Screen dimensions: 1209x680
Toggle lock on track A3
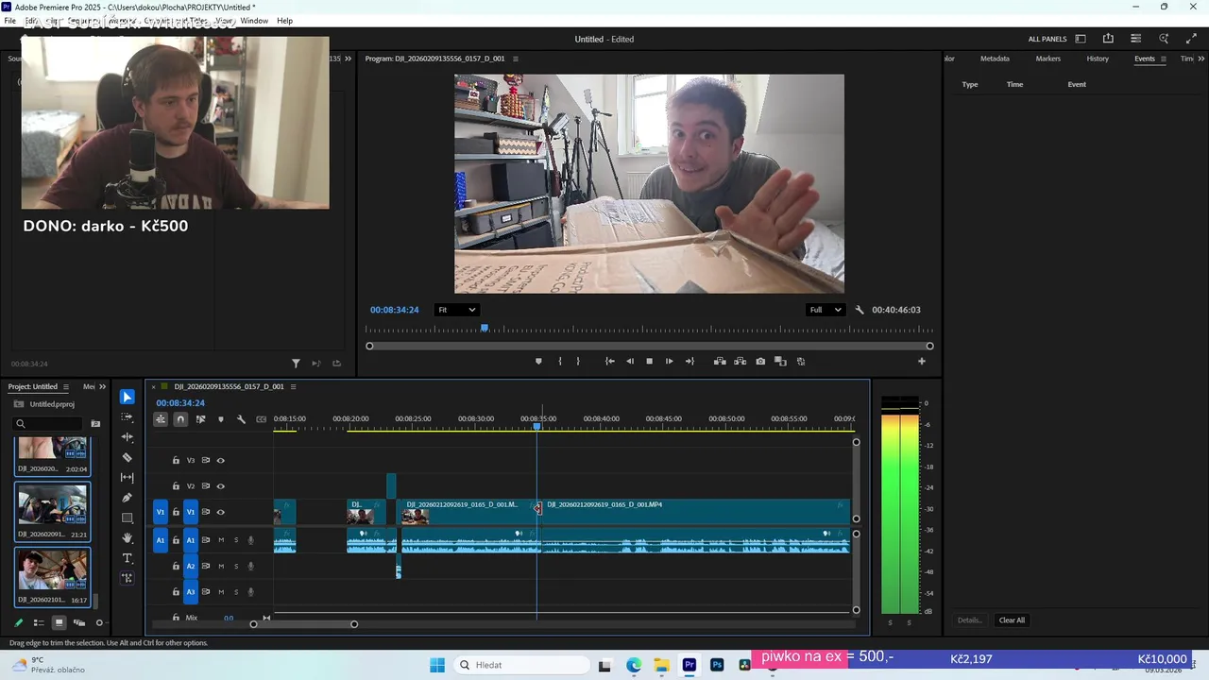click(176, 592)
